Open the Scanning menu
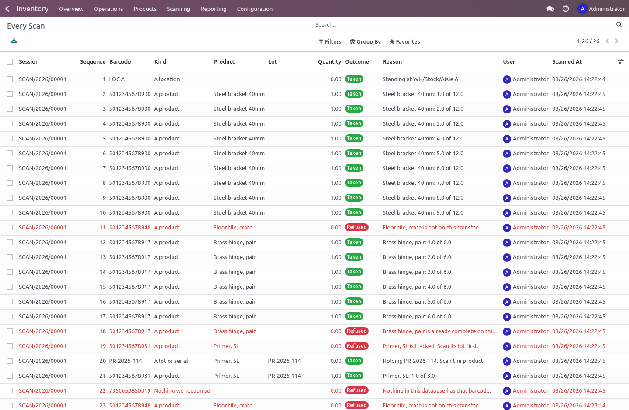The width and height of the screenshot is (629, 410). pos(178,9)
